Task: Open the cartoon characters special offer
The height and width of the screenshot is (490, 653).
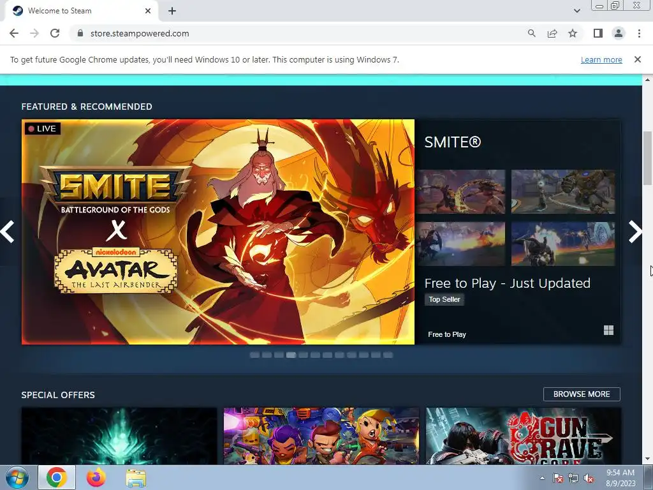Action: (x=321, y=436)
